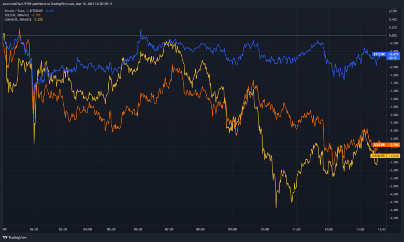This screenshot has height=242, width=404.
Task: Click the 04:00 time axis label
Action: [x=88, y=230]
